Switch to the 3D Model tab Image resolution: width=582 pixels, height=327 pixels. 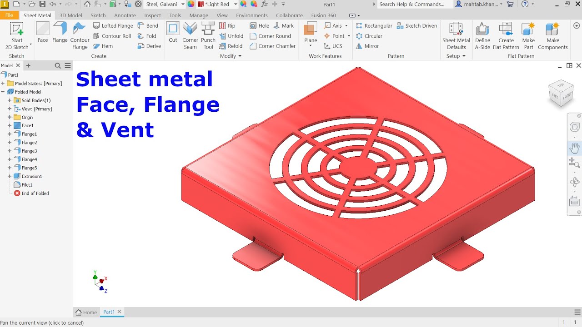pyautogui.click(x=71, y=15)
